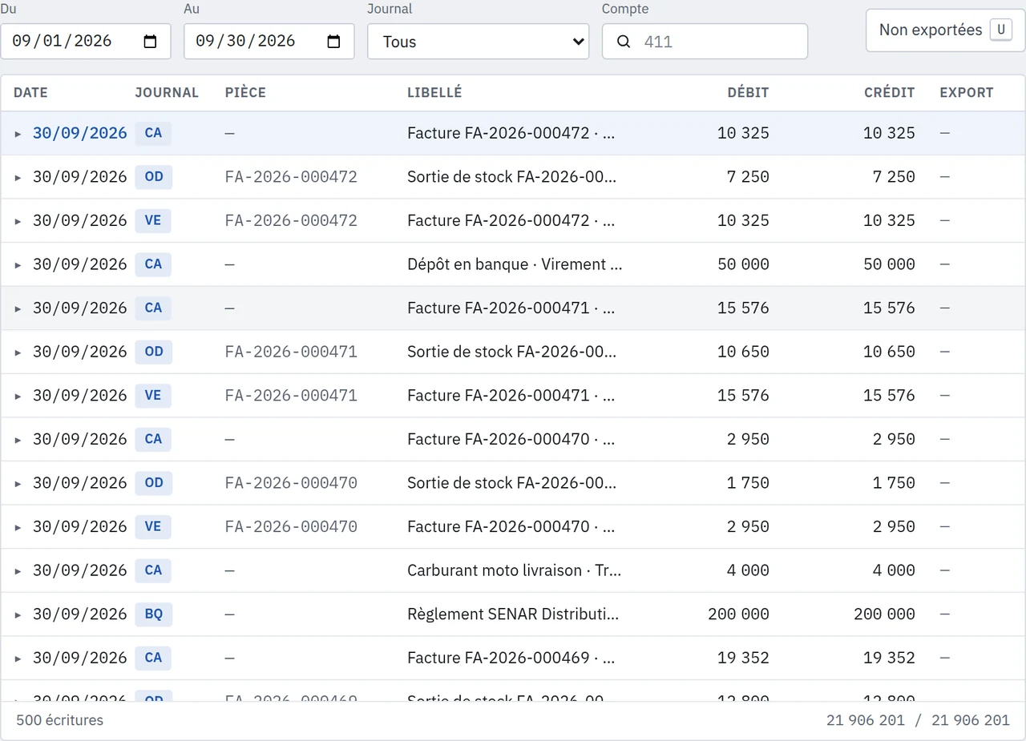Expand the BQ Règlement SENAR Distribution row
Viewport: 1026px width, 741px height.
[x=18, y=614]
